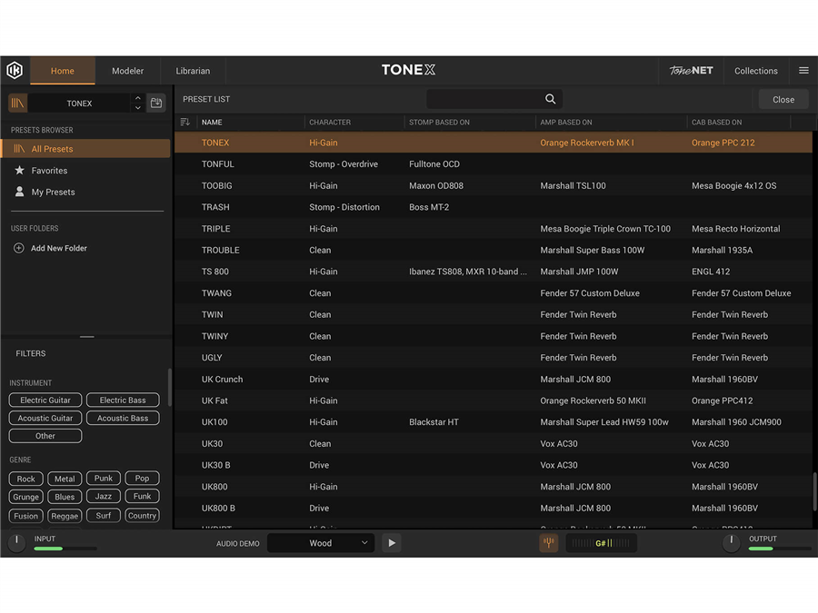This screenshot has height=613, width=818.
Task: Click the sort order icon in list header
Action: click(x=185, y=123)
